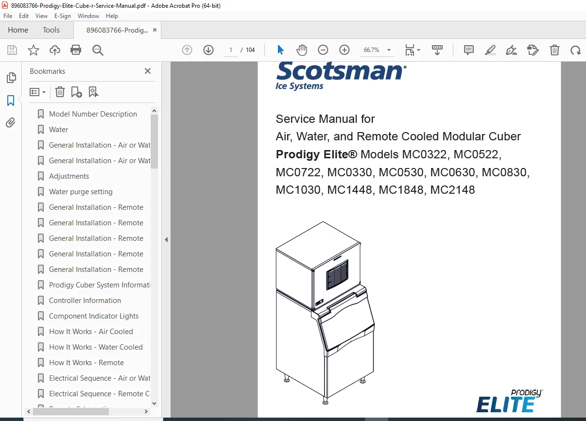This screenshot has height=421, width=586.
Task: Add a sticky note comment
Action: coord(469,50)
